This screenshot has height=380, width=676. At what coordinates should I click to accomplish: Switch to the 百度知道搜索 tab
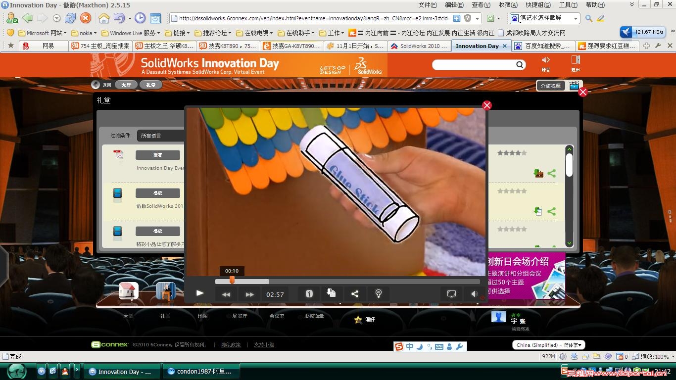[542, 46]
